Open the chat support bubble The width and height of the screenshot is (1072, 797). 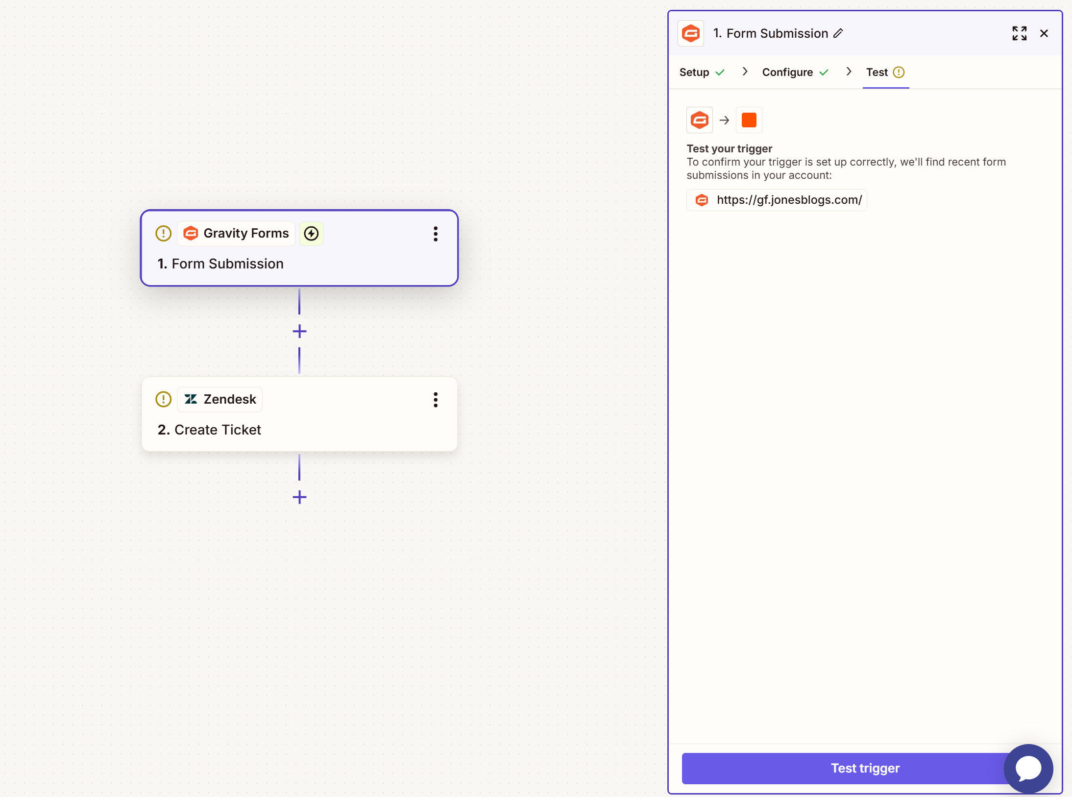[x=1028, y=768]
